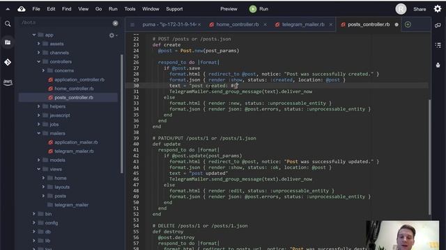Close the puma terminal tab

(x=199, y=25)
